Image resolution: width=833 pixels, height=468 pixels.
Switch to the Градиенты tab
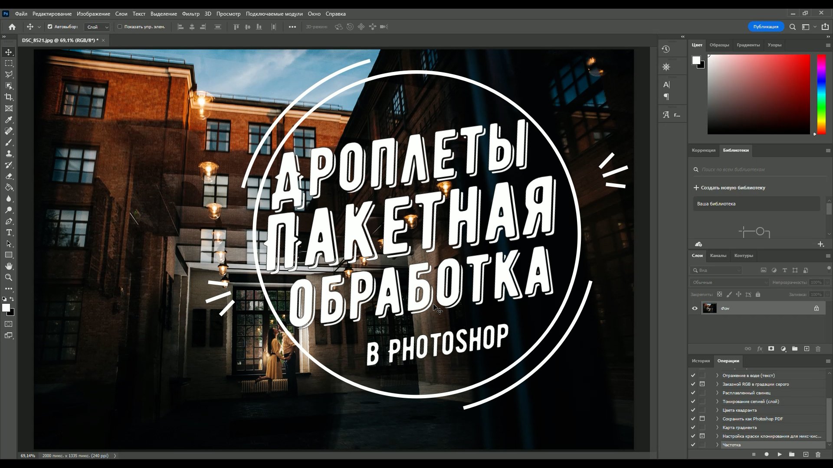[748, 45]
